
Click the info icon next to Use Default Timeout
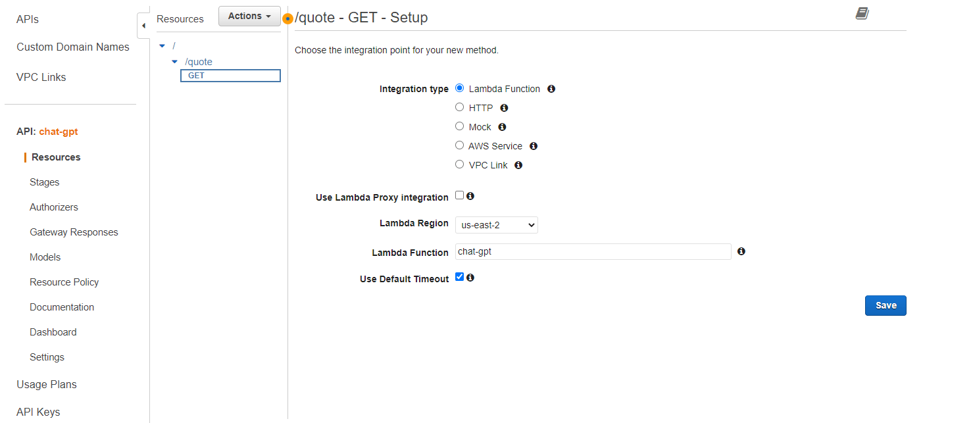pos(470,277)
